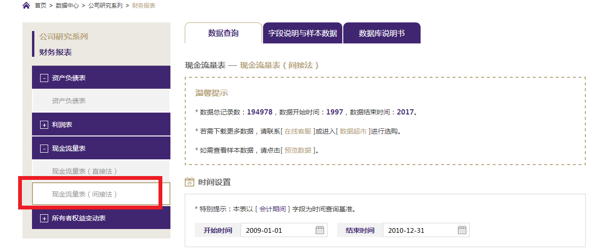Click 温馨提示 heading
613x250 pixels.
point(211,93)
